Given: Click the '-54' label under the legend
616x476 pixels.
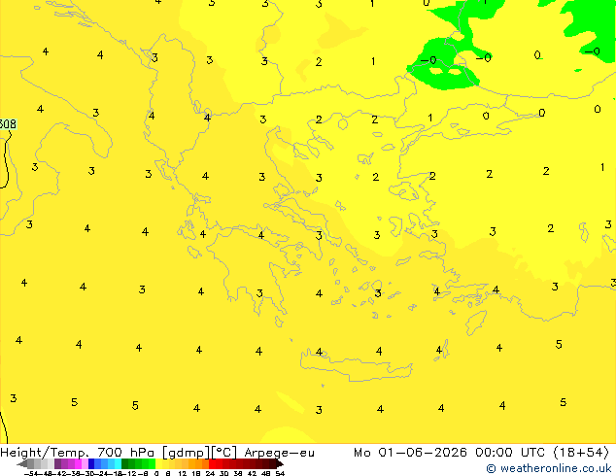Looking at the screenshot, I should 31,473.
